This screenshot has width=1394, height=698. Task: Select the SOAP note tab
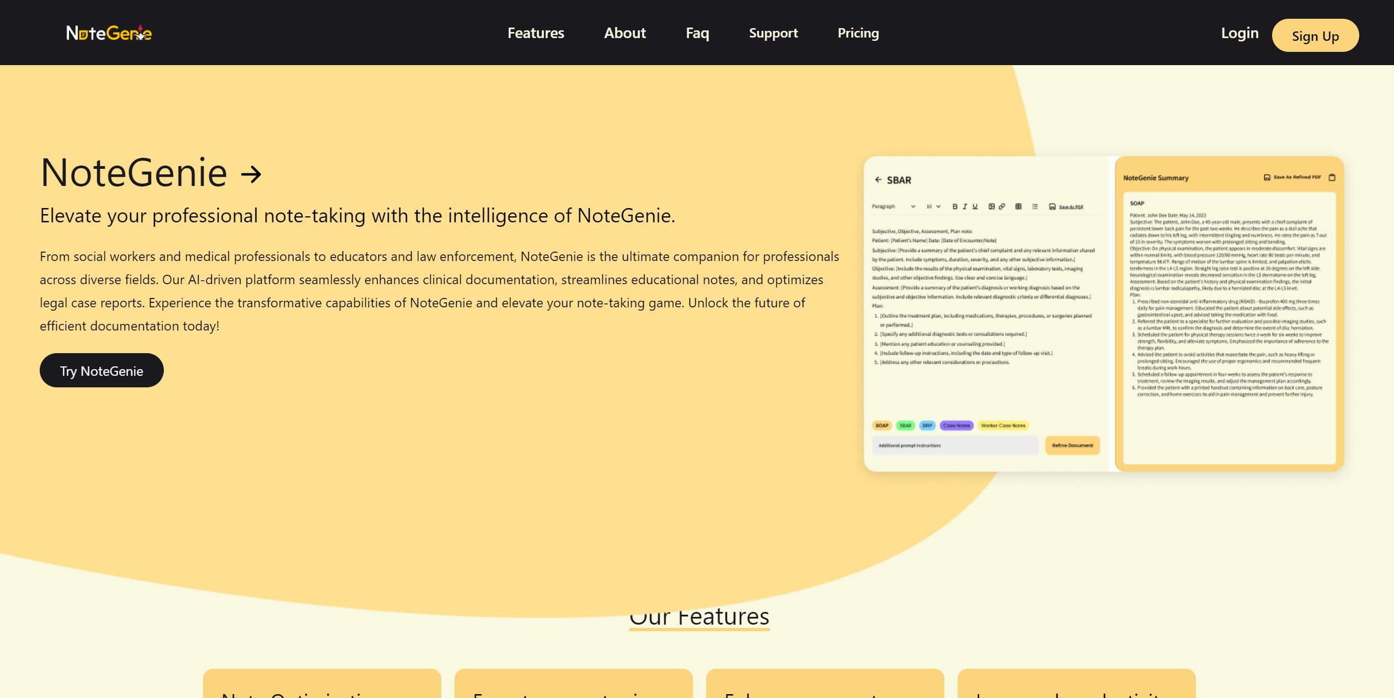[882, 425]
